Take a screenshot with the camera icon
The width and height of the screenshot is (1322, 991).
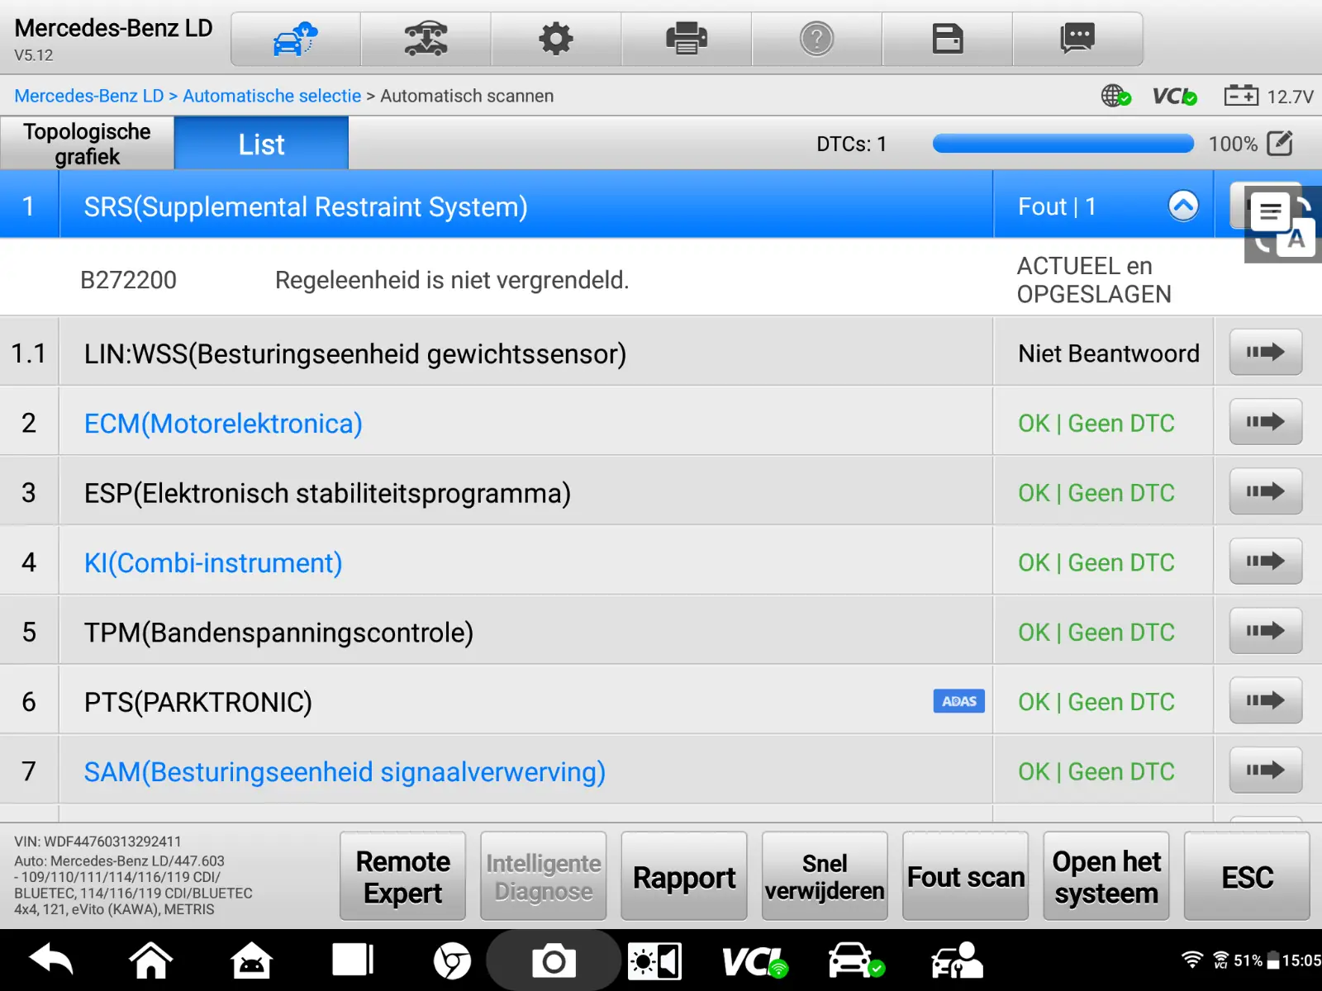pos(554,960)
